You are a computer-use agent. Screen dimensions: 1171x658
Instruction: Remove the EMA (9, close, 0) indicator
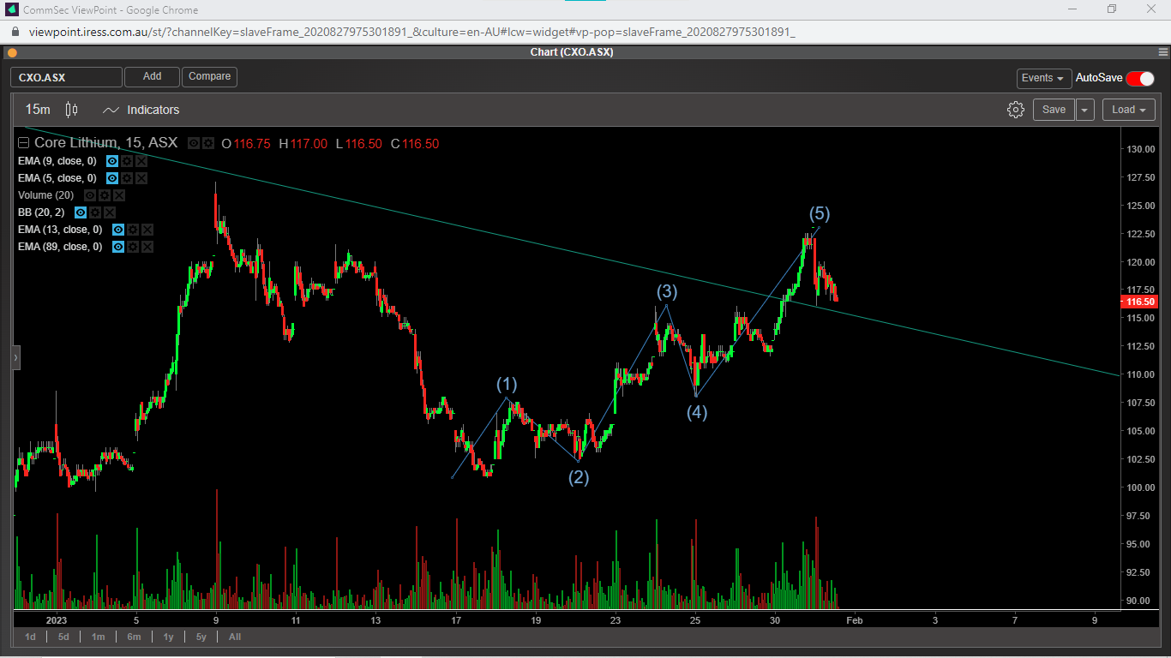pyautogui.click(x=141, y=161)
